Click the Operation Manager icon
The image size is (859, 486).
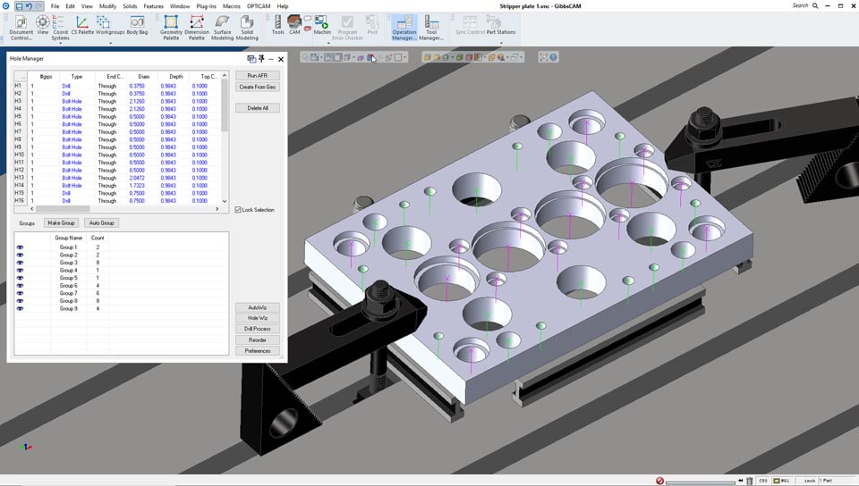[404, 26]
